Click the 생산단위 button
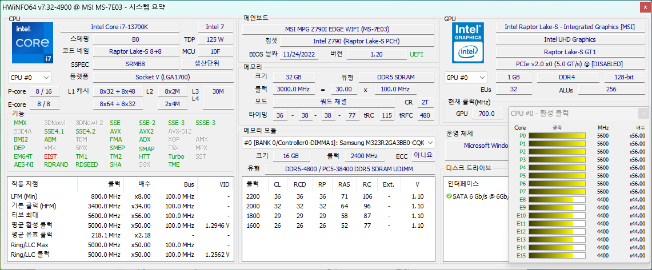The image size is (652, 270). (207, 64)
